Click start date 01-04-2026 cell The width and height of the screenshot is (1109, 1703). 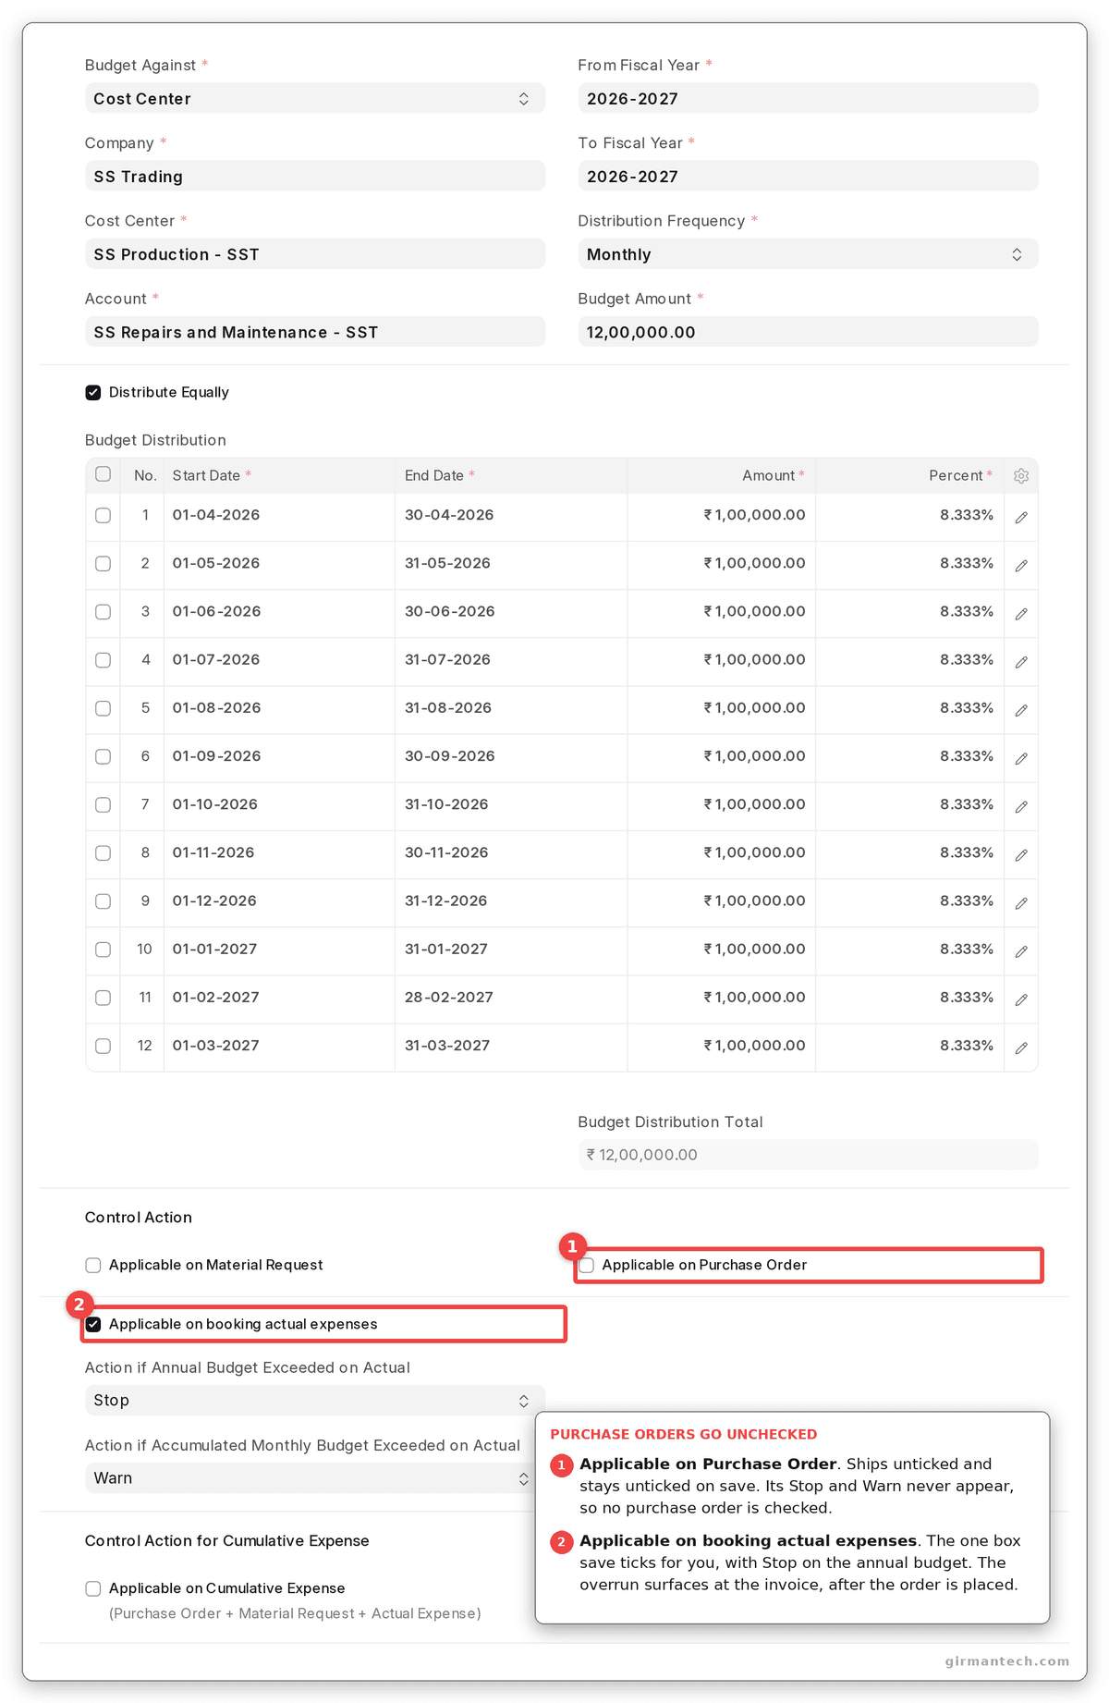pyautogui.click(x=279, y=516)
